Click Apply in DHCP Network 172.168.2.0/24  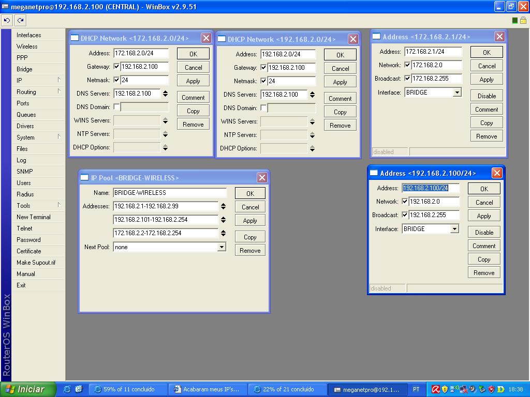(193, 81)
